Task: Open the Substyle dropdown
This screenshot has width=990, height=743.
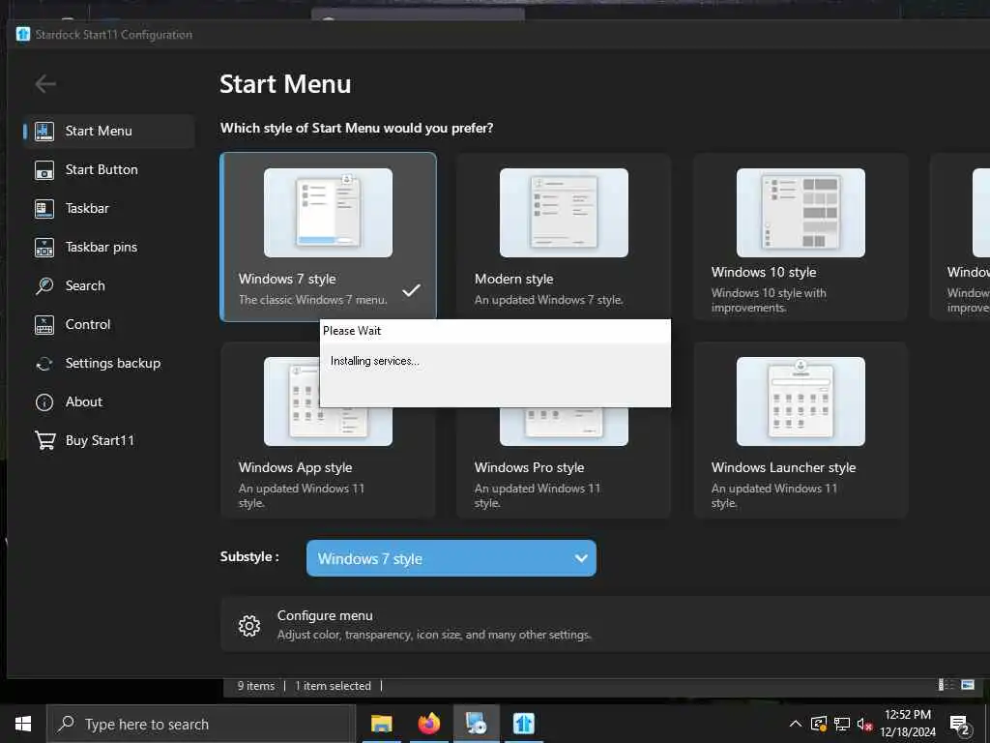Action: tap(451, 558)
